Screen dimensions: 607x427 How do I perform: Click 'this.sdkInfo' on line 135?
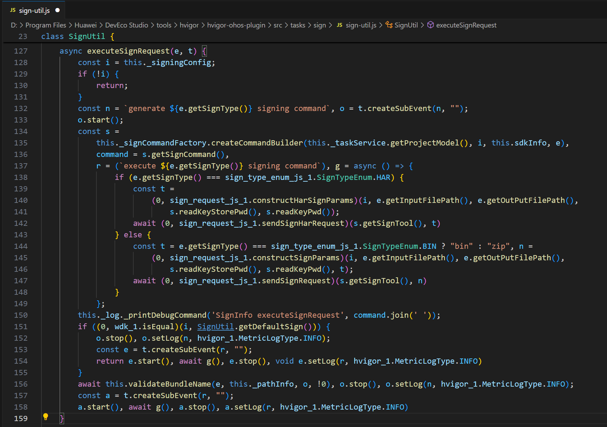519,143
